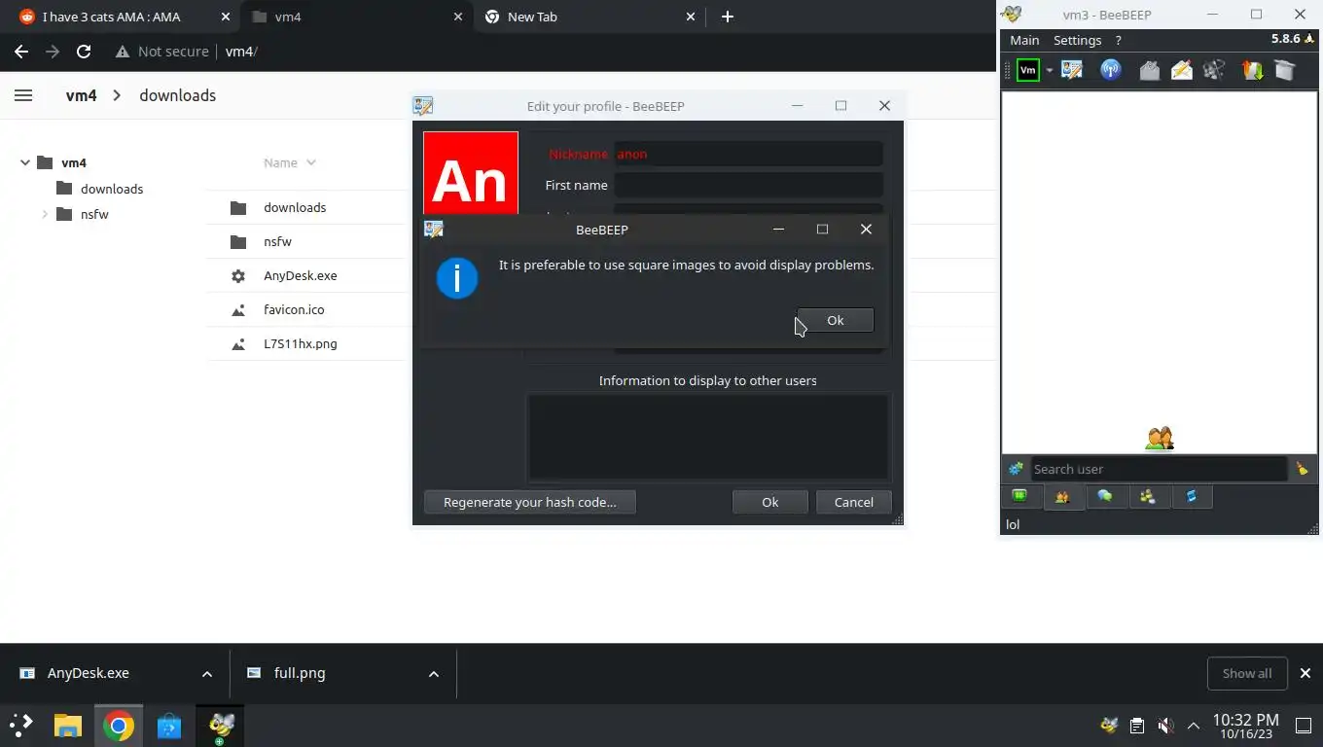Switch to the blue saved chats tab
Image resolution: width=1323 pixels, height=747 pixels.
point(1191,496)
